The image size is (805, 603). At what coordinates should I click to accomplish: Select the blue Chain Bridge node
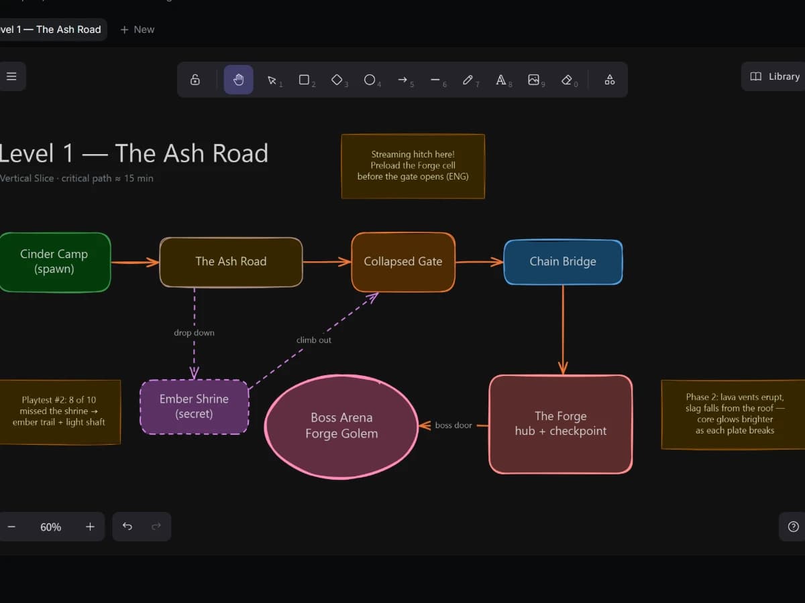click(563, 262)
